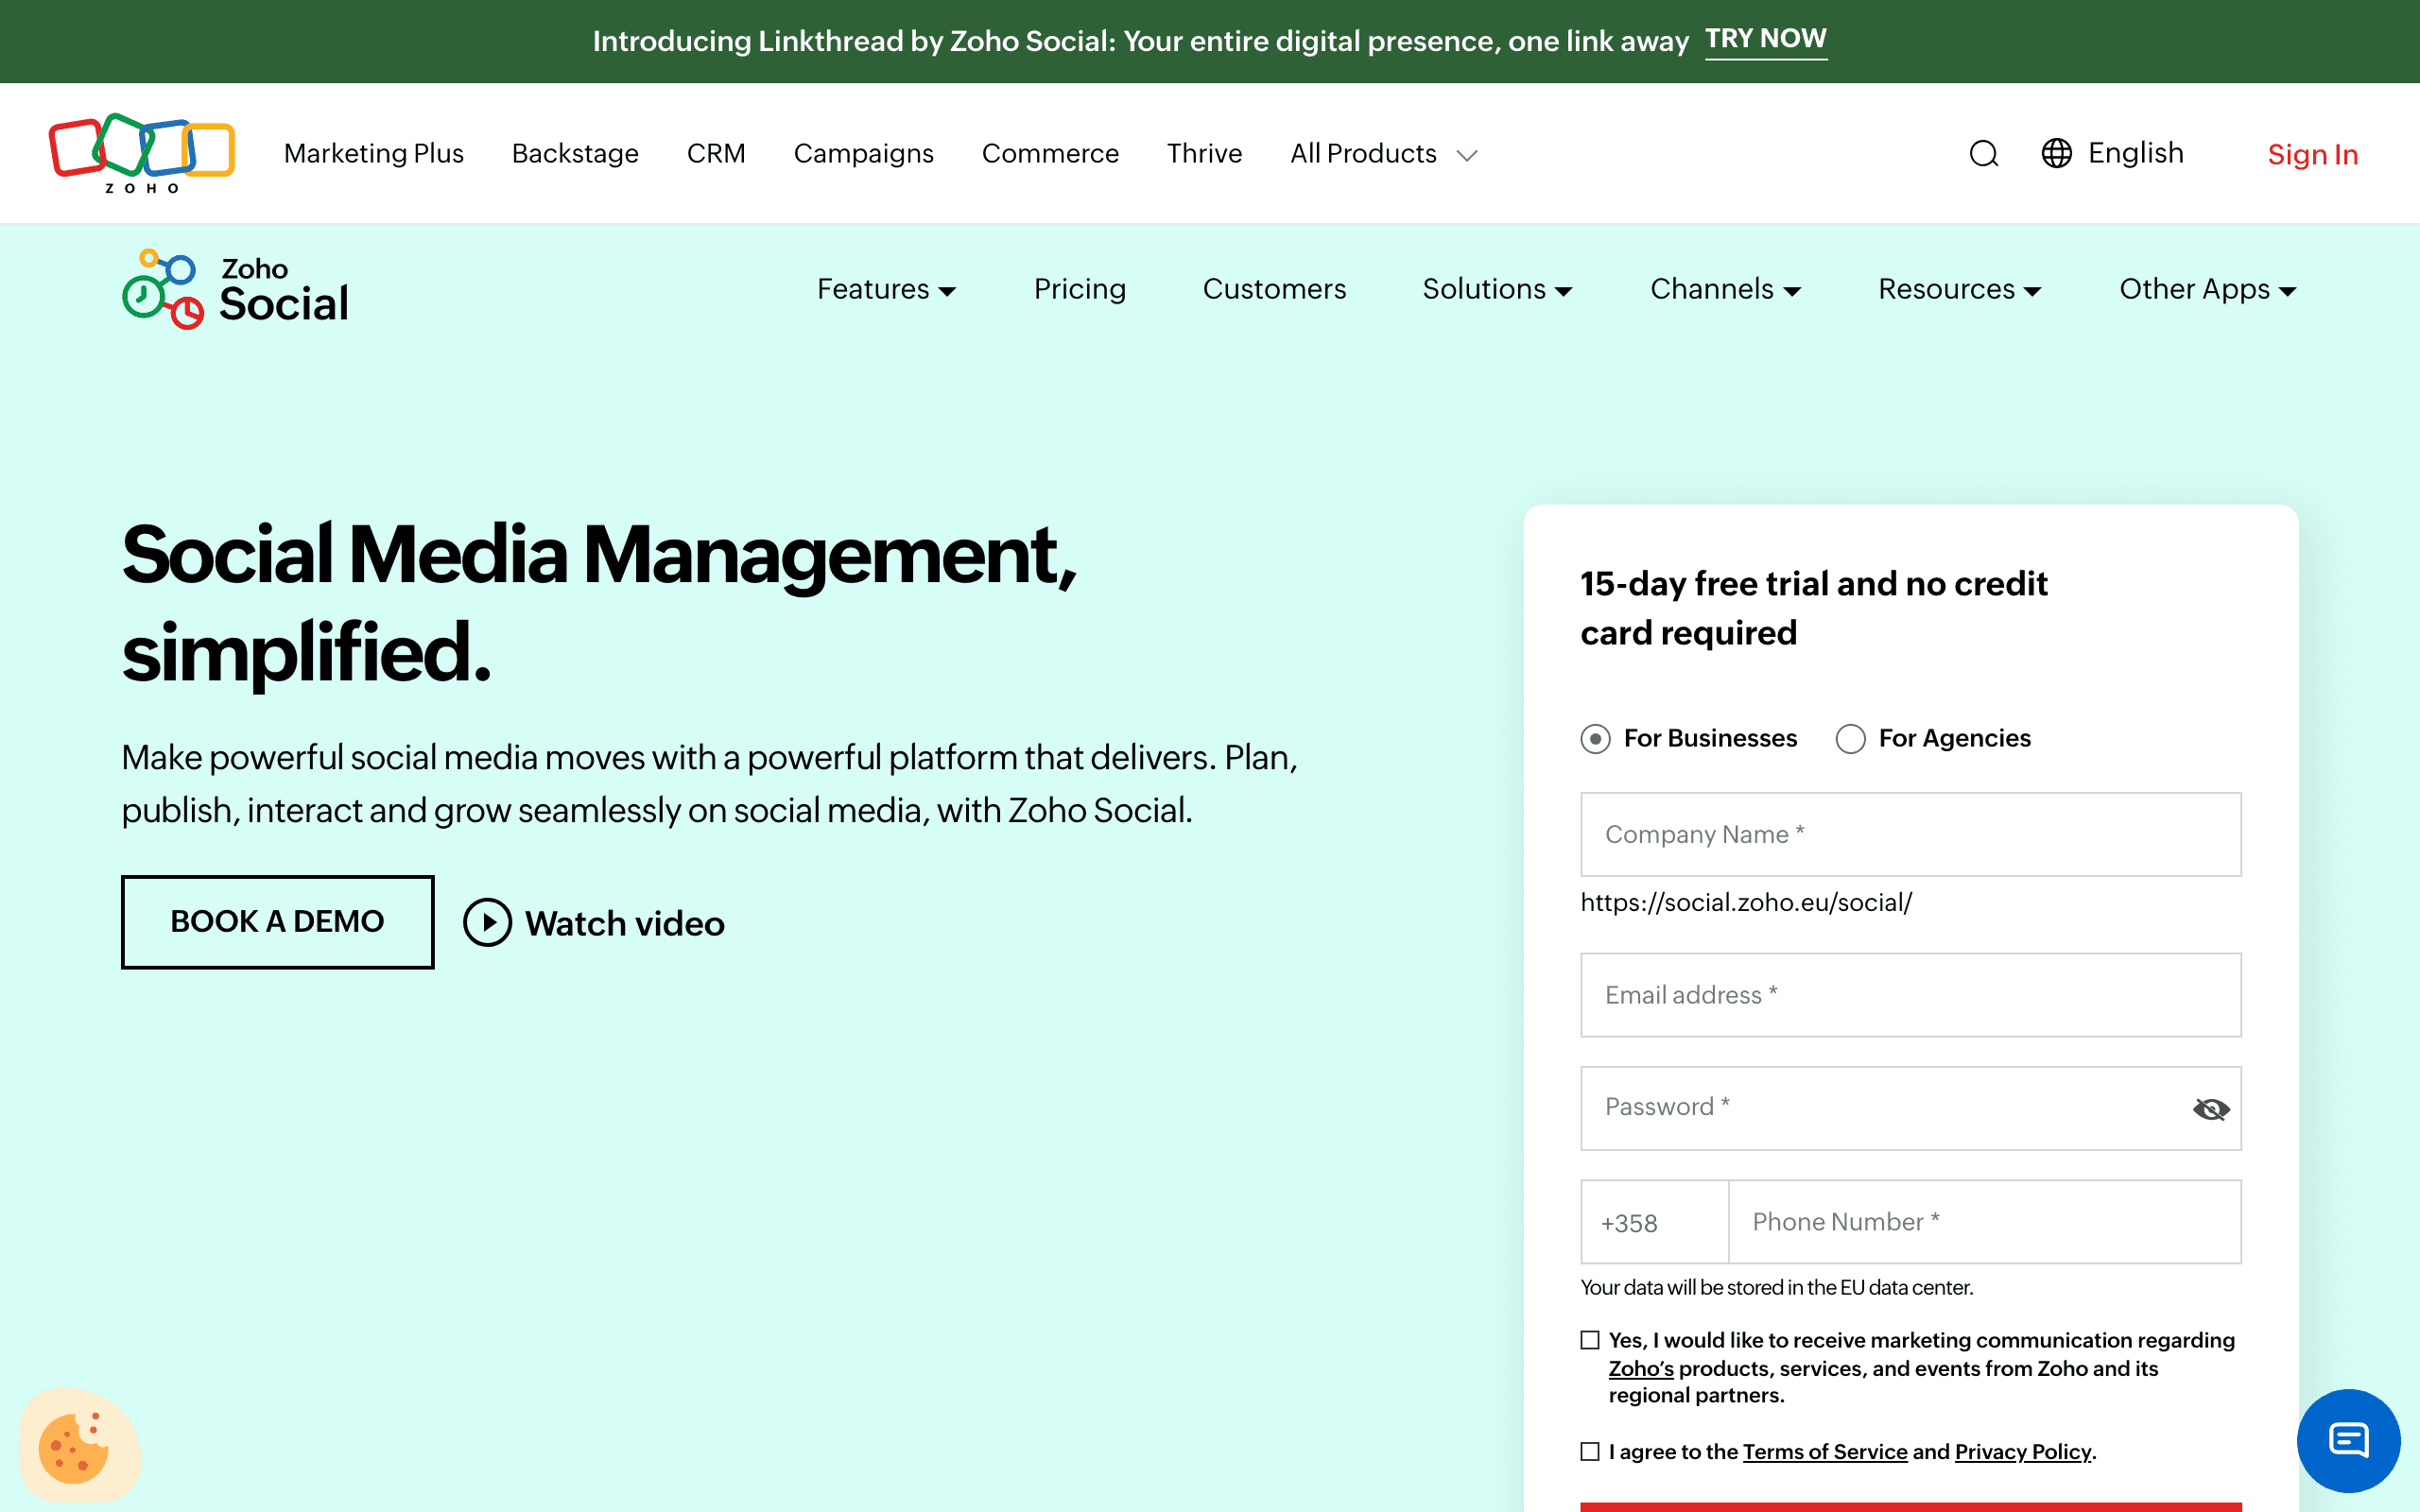
Task: Open the Zoho Social logo home link
Action: click(x=235, y=289)
